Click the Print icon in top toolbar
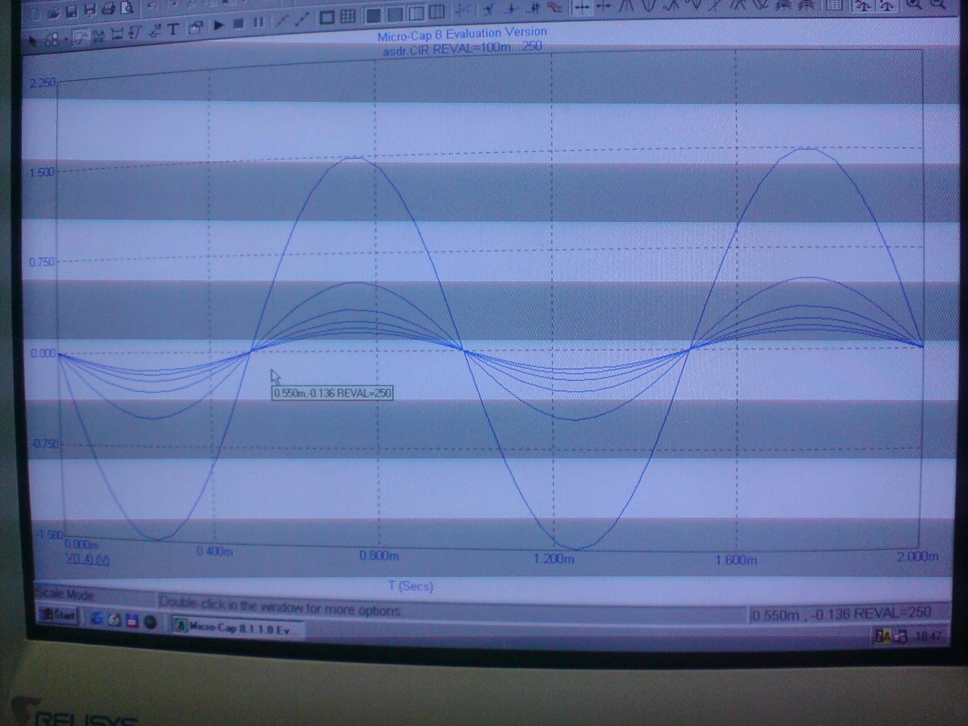 coord(108,9)
